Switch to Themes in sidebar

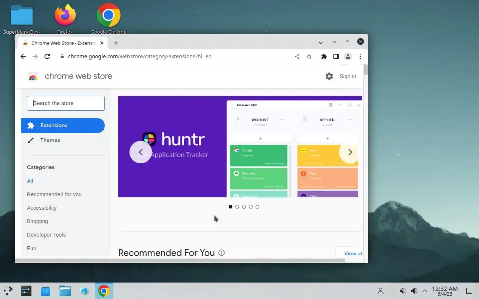point(63,141)
